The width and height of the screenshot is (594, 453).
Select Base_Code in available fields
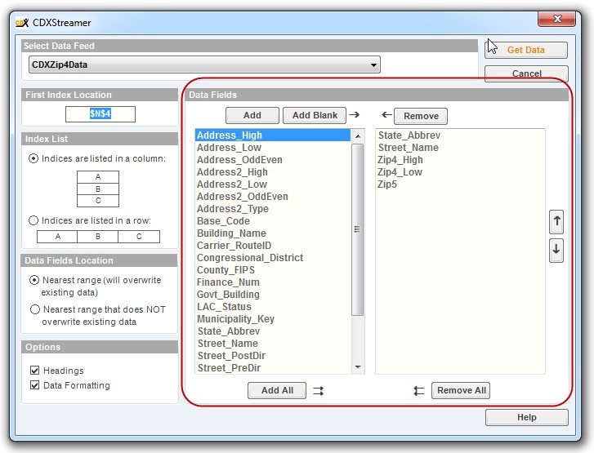click(273, 221)
